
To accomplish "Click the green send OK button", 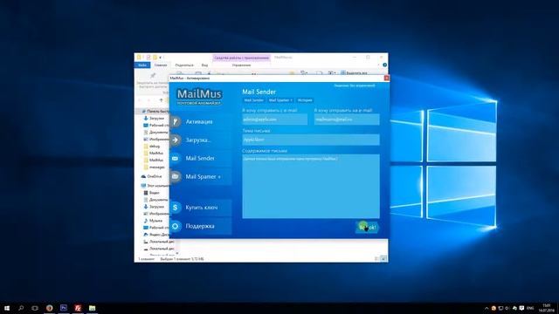I will [367, 227].
